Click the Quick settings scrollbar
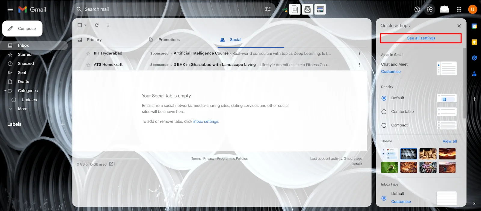 pos(464,83)
